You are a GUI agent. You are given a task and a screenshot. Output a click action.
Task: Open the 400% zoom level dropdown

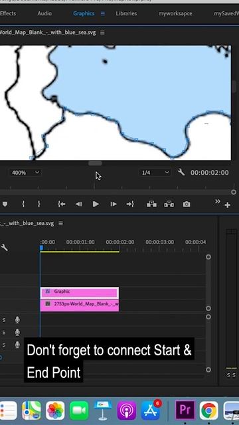(x=25, y=173)
